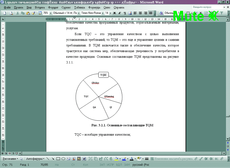
Task: Toggle italic (К) formatting
Action: tap(120, 13)
